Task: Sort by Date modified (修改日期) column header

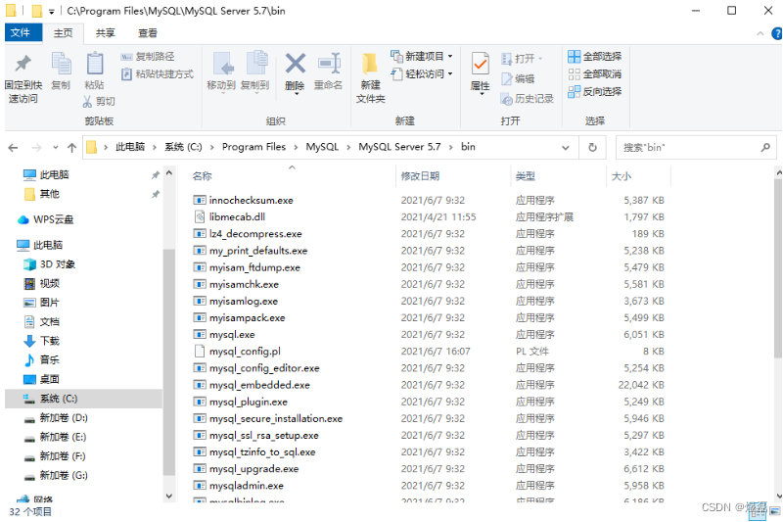Action: click(x=420, y=176)
